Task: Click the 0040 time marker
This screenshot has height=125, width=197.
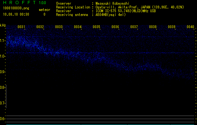Action: coord(190,27)
